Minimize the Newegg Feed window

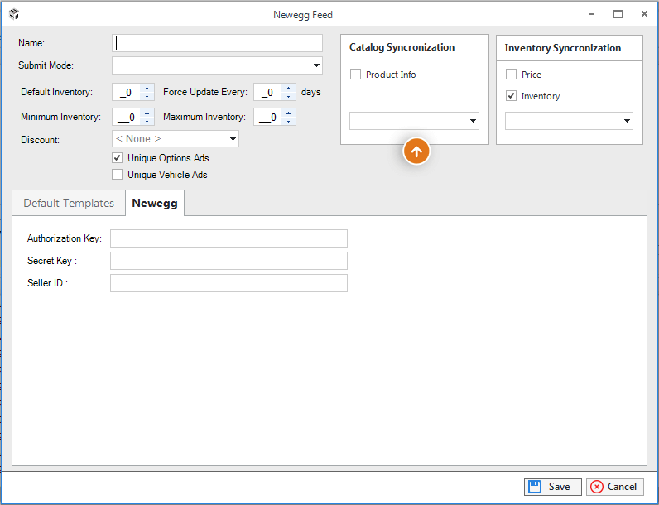[592, 14]
